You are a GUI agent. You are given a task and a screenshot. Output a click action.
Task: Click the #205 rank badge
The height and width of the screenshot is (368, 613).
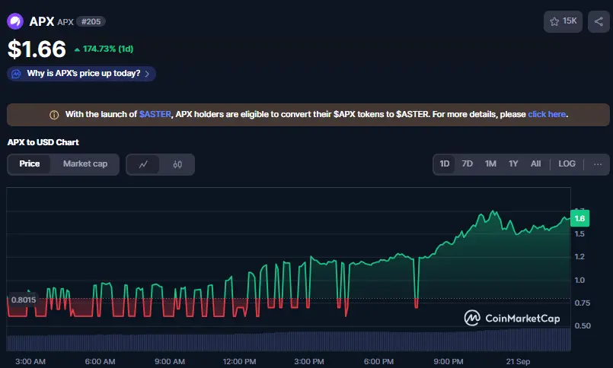(x=91, y=21)
